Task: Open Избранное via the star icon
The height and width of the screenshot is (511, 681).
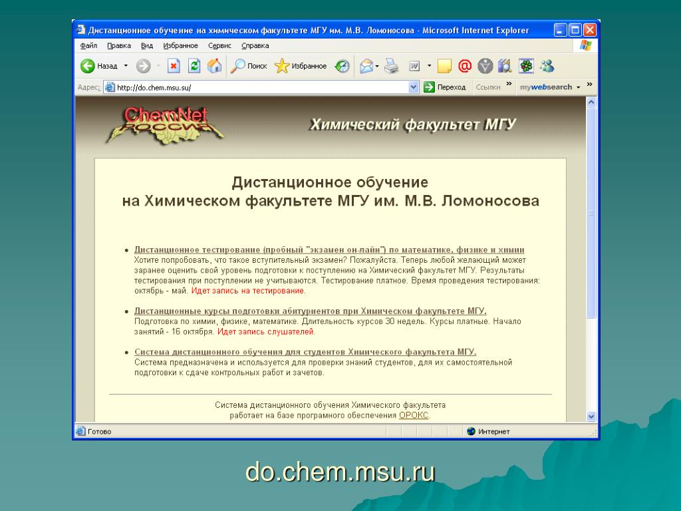Action: pos(282,66)
